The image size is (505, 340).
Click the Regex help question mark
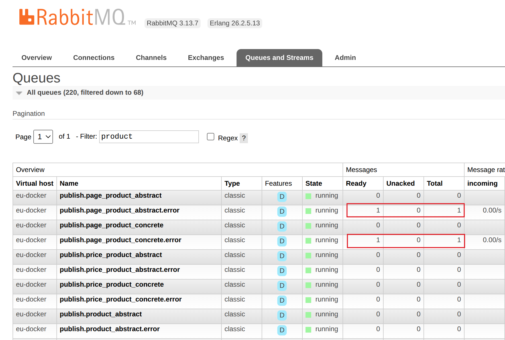244,138
